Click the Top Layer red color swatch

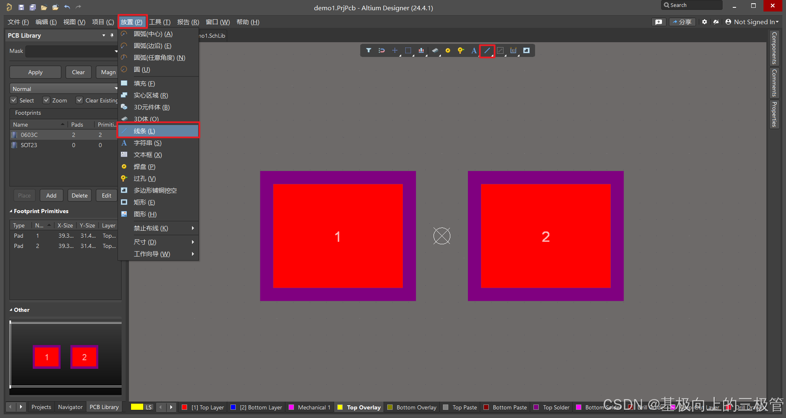coord(185,407)
